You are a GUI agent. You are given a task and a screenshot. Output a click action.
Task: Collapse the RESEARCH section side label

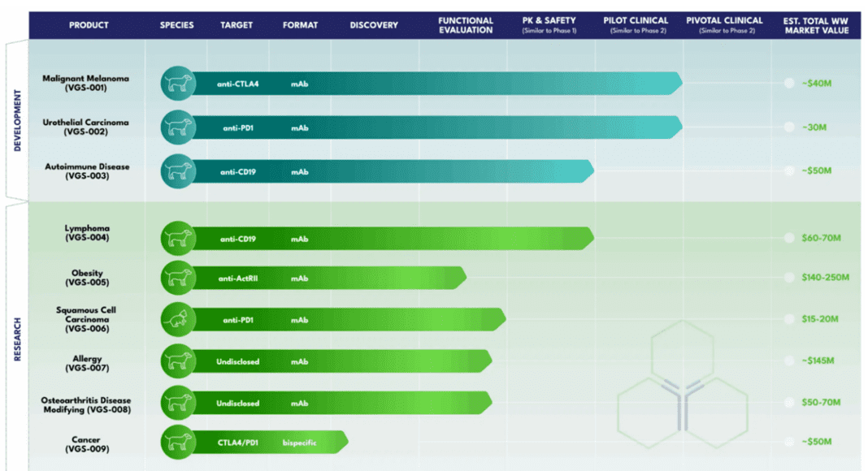click(17, 338)
